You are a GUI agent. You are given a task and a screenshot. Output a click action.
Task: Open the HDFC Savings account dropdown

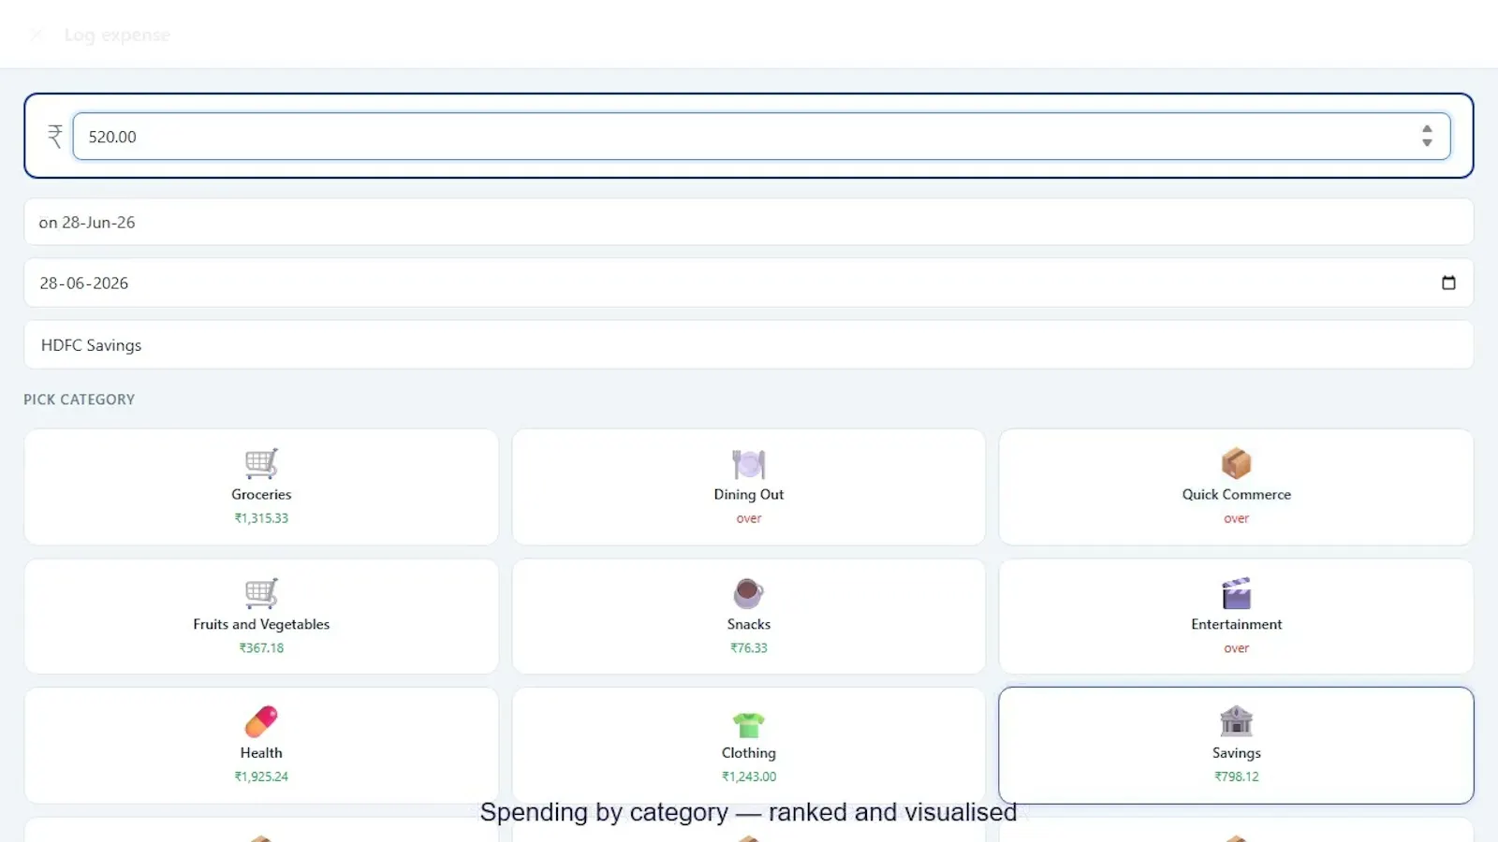(749, 345)
